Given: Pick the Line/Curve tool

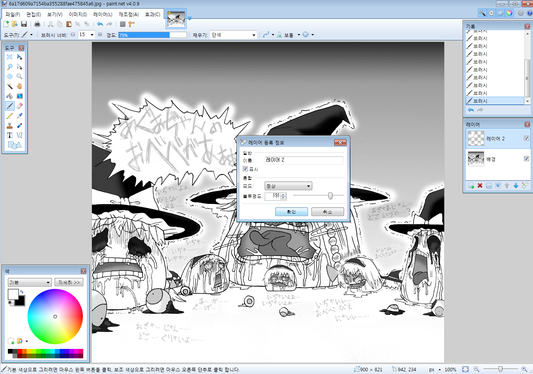Looking at the screenshot, I should [x=20, y=135].
